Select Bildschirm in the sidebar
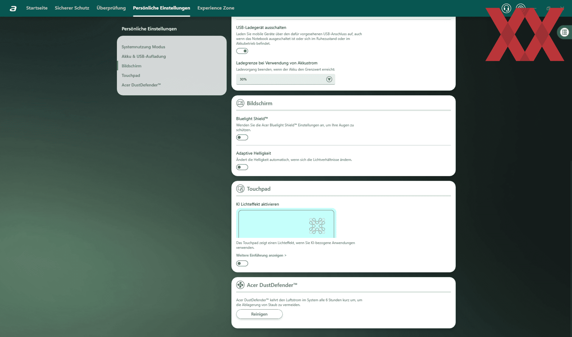 pyautogui.click(x=131, y=66)
